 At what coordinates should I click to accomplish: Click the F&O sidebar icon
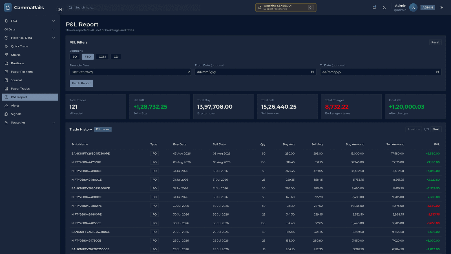point(6,21)
